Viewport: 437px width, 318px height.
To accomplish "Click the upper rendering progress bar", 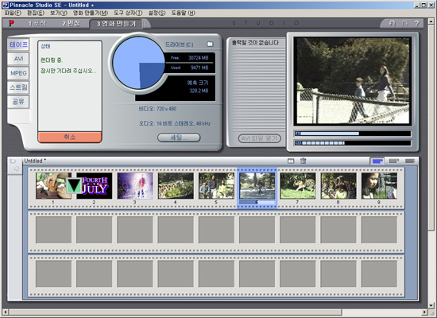I will click(353, 134).
